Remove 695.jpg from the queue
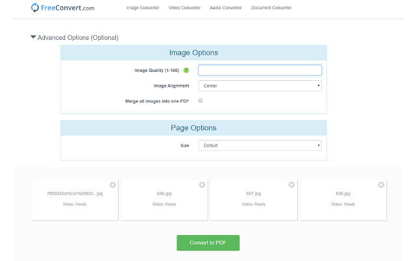 pos(202,185)
